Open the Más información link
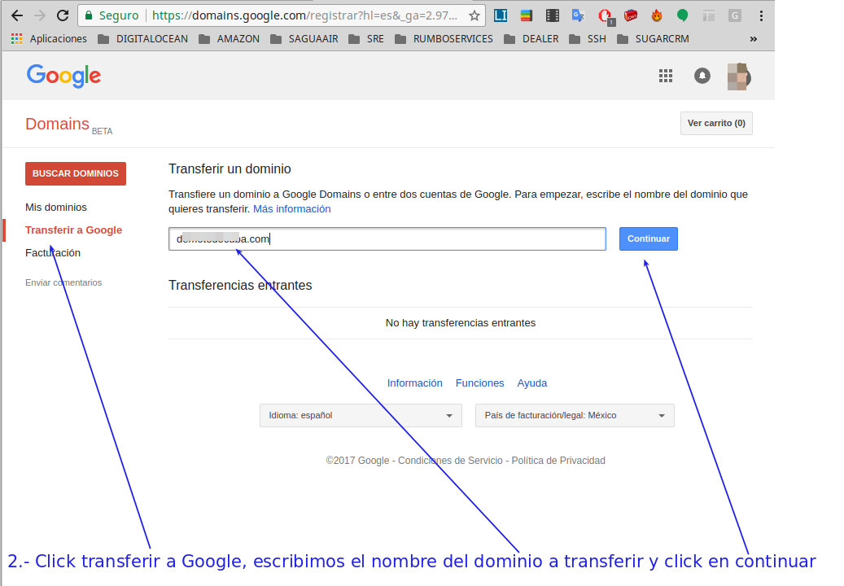The height and width of the screenshot is (586, 844). tap(291, 209)
